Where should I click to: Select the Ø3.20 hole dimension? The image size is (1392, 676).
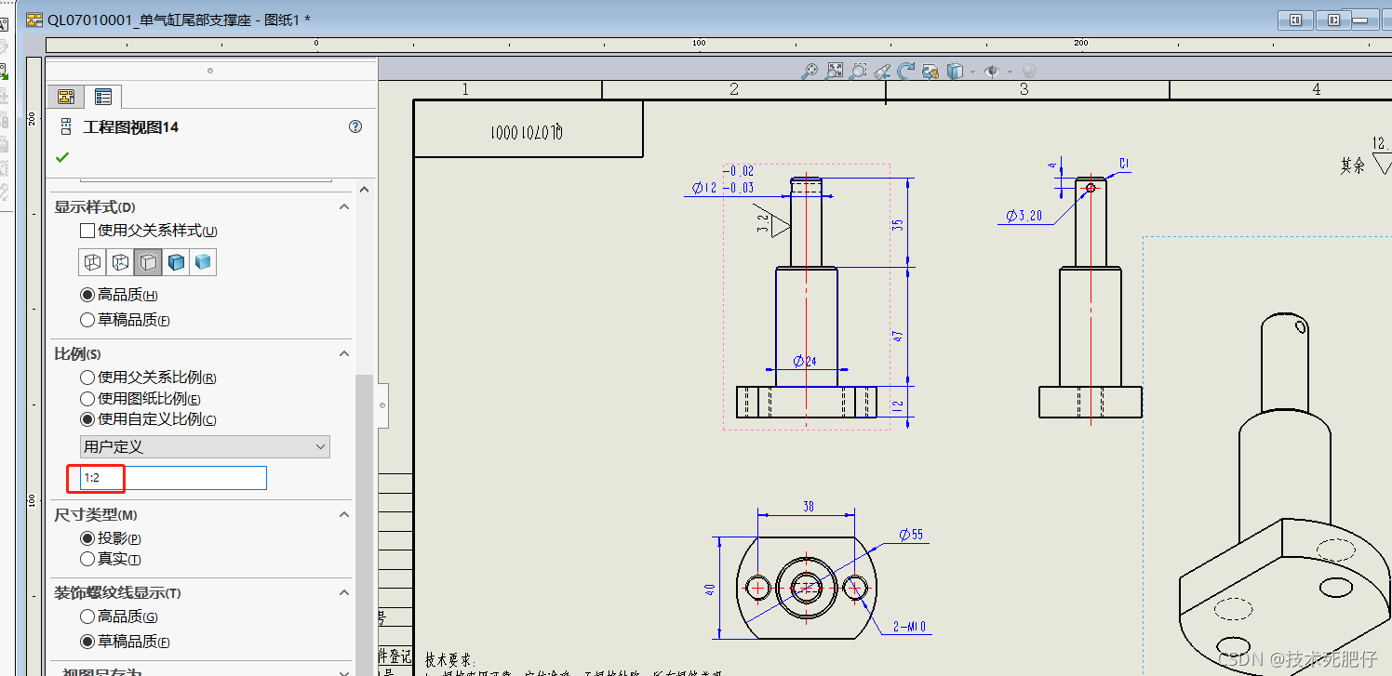coord(1024,217)
